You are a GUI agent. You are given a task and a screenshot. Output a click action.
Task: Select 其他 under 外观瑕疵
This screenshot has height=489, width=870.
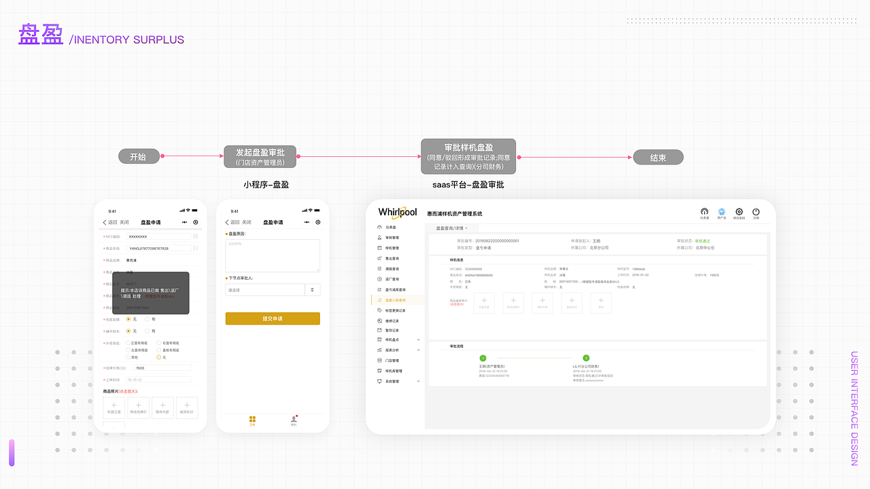point(133,357)
